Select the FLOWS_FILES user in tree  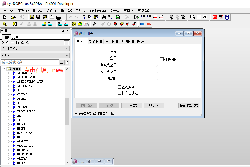[x=26, y=111]
